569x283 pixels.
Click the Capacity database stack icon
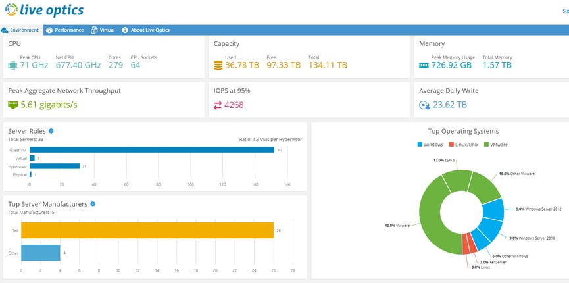tap(218, 65)
